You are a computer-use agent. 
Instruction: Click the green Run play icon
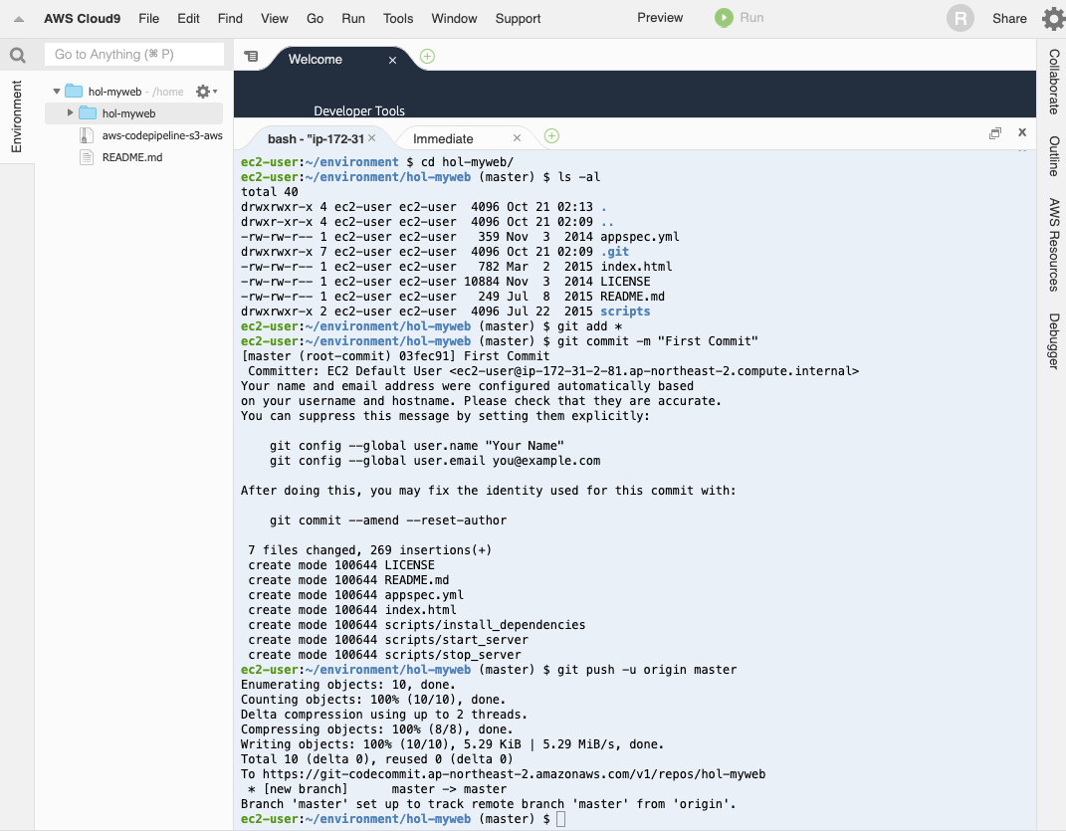(x=724, y=18)
